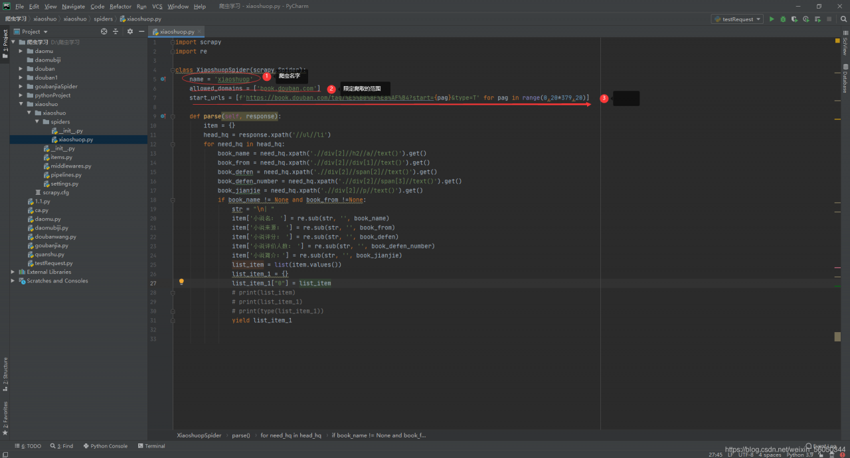Open the Terminal tool window
This screenshot has width=850, height=458.
click(x=151, y=446)
